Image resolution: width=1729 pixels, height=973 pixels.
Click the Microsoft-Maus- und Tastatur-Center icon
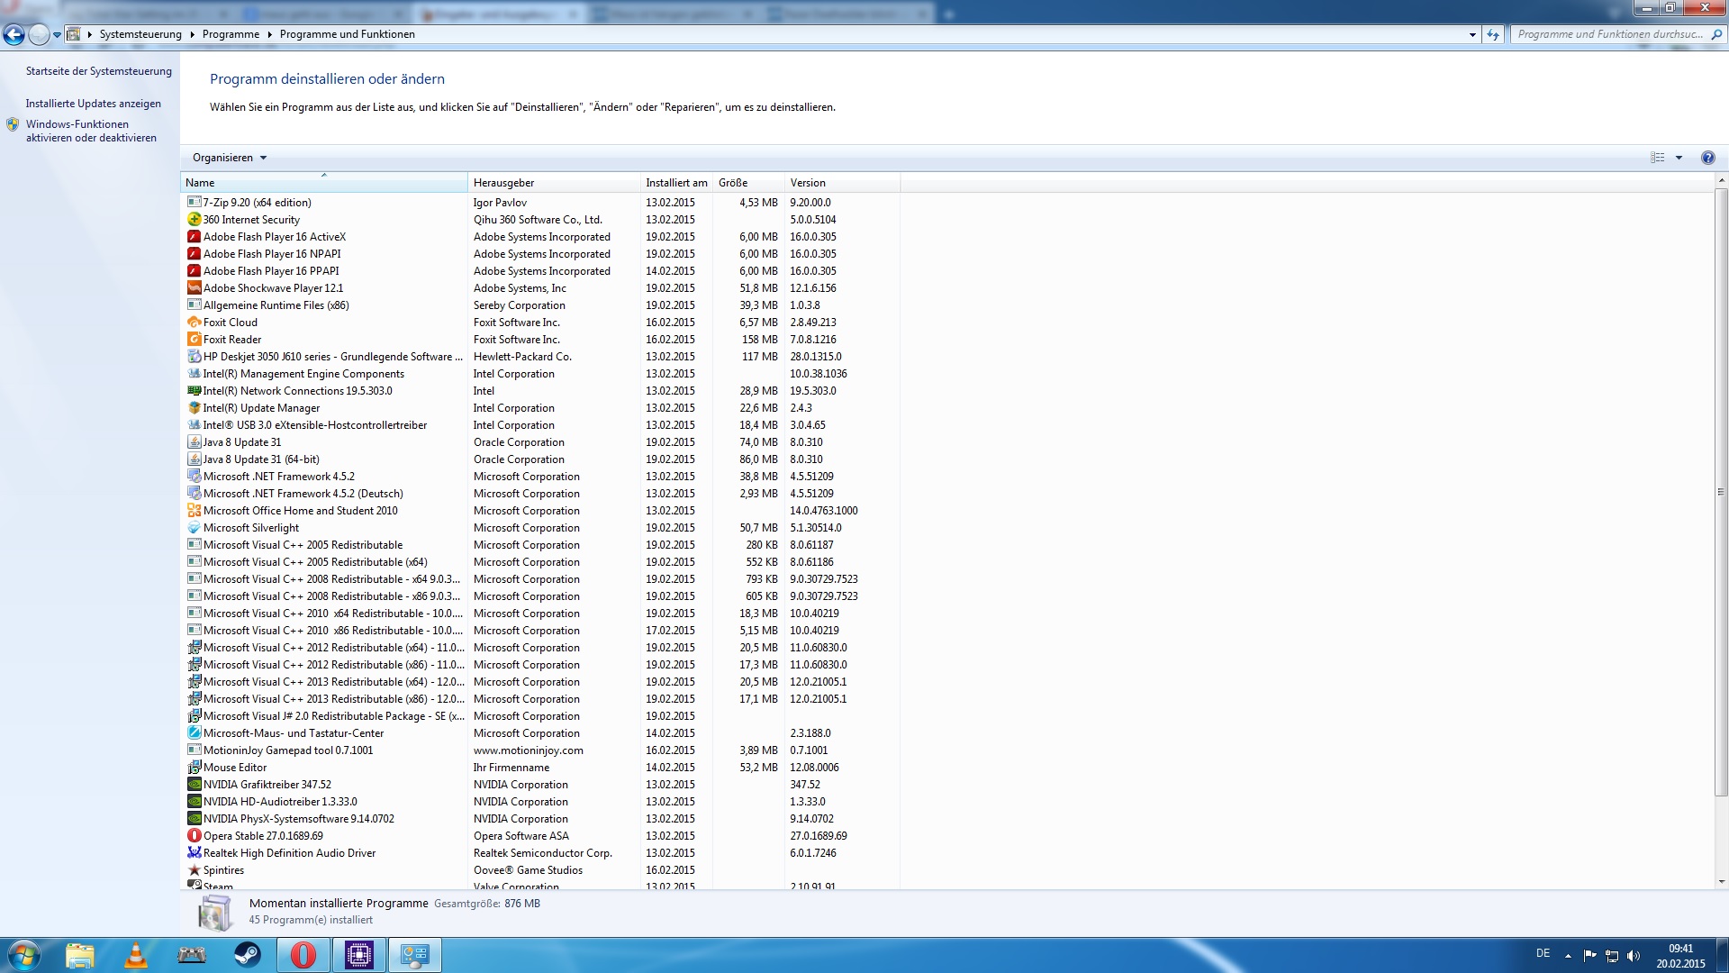[194, 733]
